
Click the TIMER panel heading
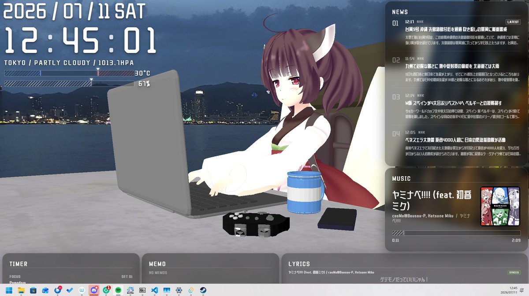coord(19,264)
